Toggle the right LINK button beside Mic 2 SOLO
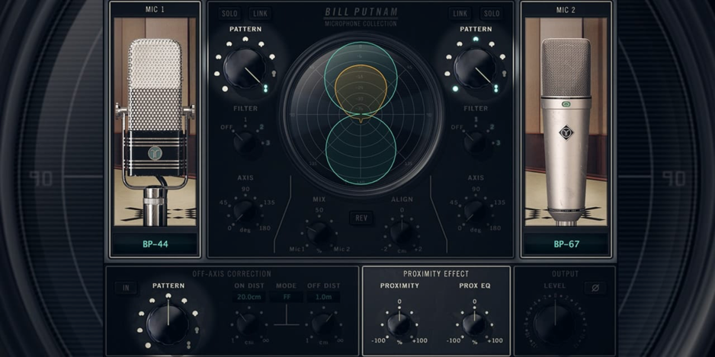Viewport: 715px width, 357px height. point(460,13)
